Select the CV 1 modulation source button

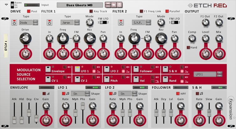(48, 79)
